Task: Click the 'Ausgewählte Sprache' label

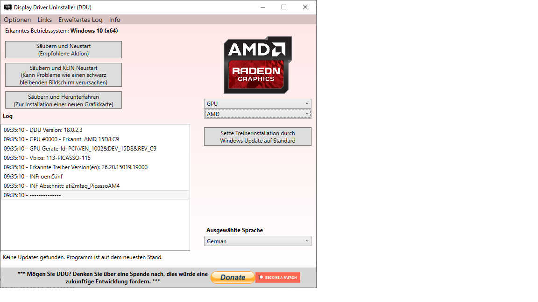Action: coord(235,230)
